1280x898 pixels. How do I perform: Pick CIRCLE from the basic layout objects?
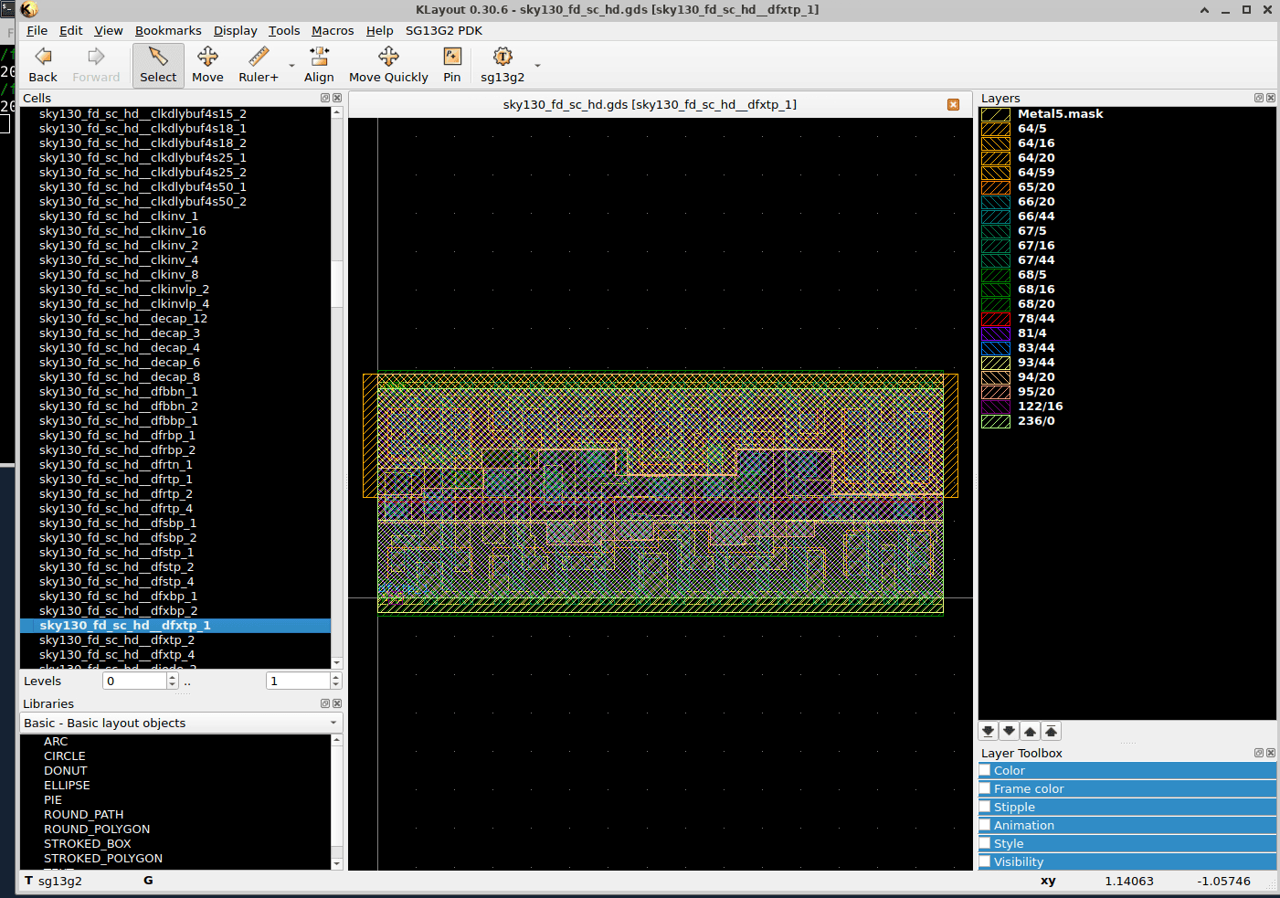(65, 756)
